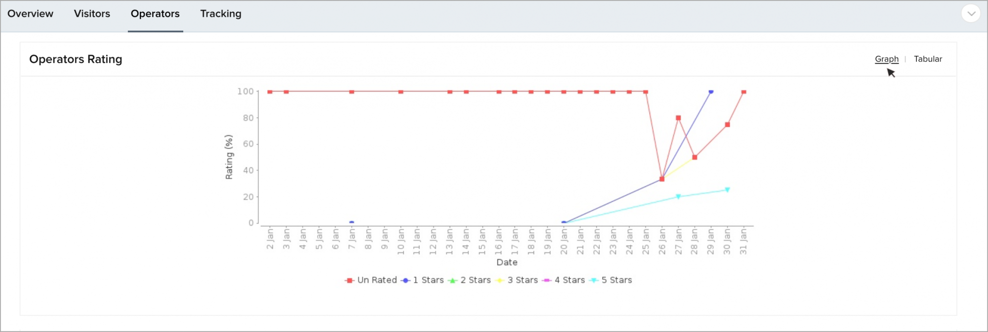Click the cyan 5 Stars legend marker
This screenshot has width=988, height=332.
point(594,281)
